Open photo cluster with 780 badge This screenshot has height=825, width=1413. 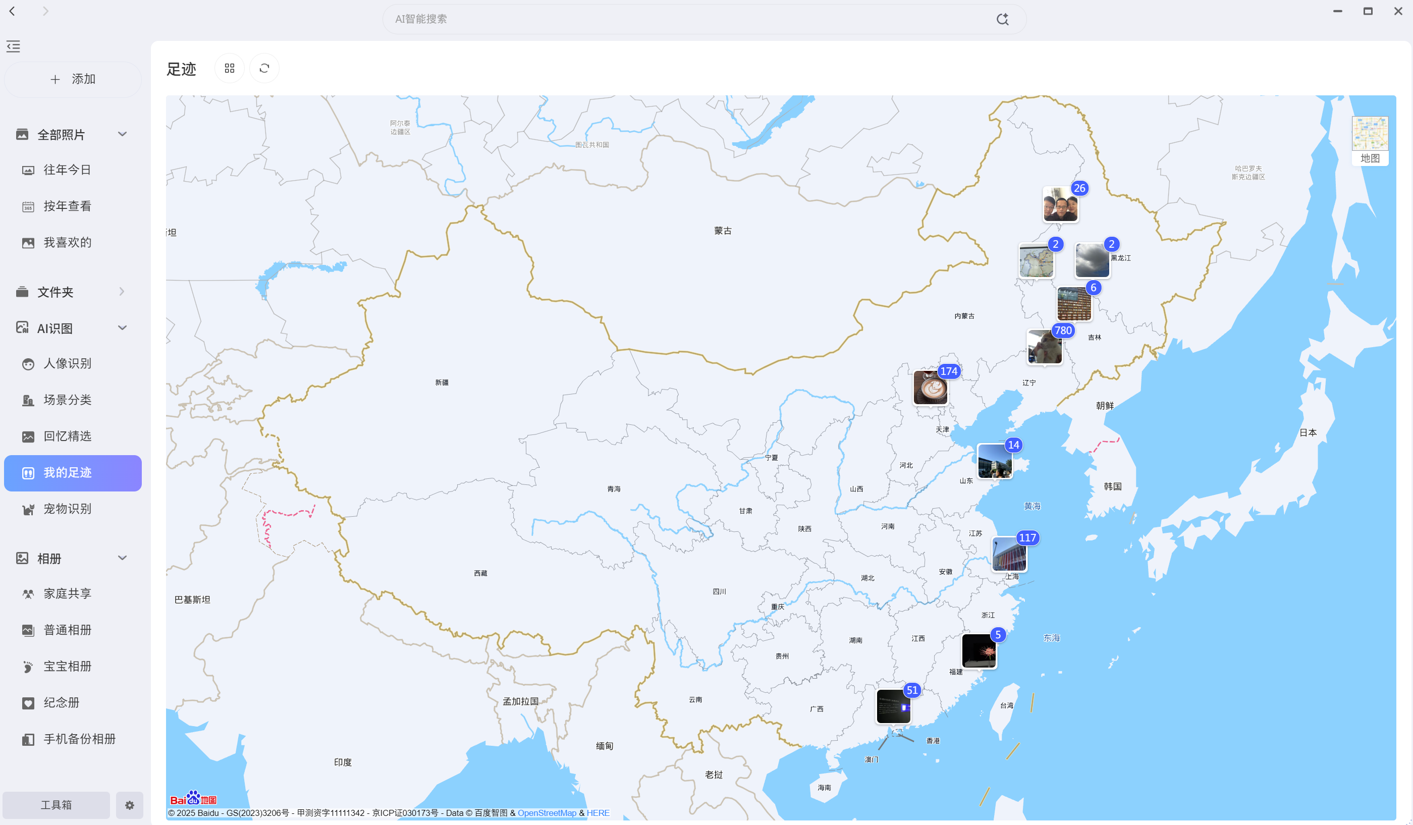click(1045, 348)
